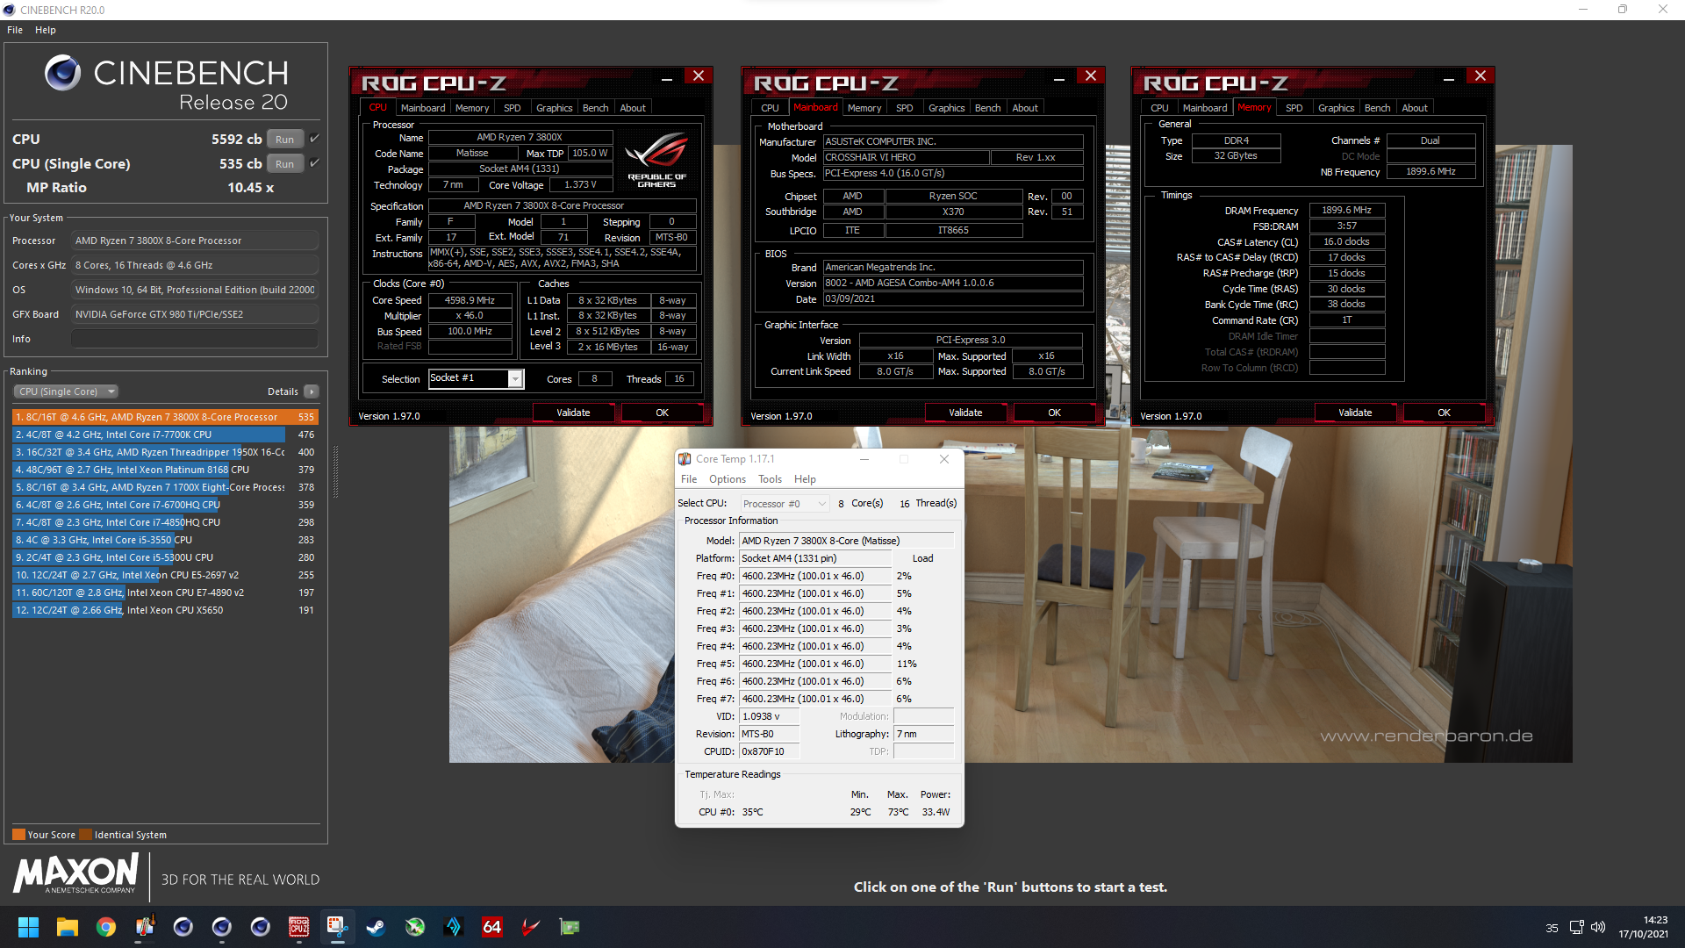Click Validate in the Mainboard CPU-Z window
The width and height of the screenshot is (1685, 948).
(965, 413)
